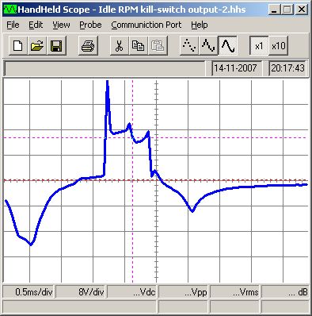
Task: Click the Paste clipboard icon
Action: pyautogui.click(x=158, y=46)
